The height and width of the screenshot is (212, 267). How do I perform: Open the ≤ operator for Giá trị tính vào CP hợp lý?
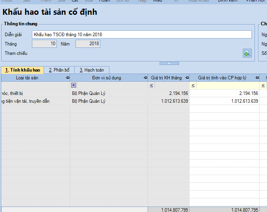point(193,85)
